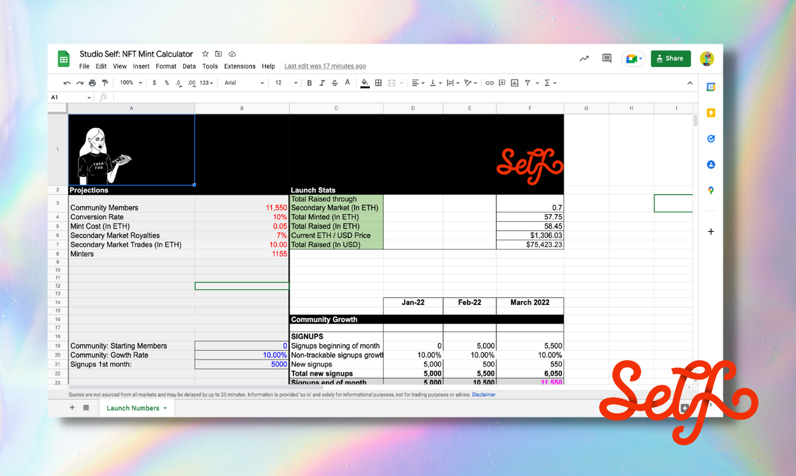The image size is (796, 476).
Task: Undo the last action
Action: (x=67, y=83)
